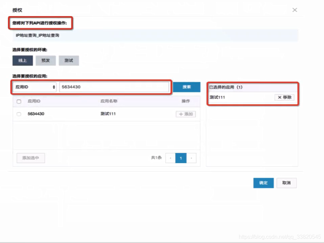Select the 线上 environment tab
Image resolution: width=324 pixels, height=243 pixels.
coord(23,60)
